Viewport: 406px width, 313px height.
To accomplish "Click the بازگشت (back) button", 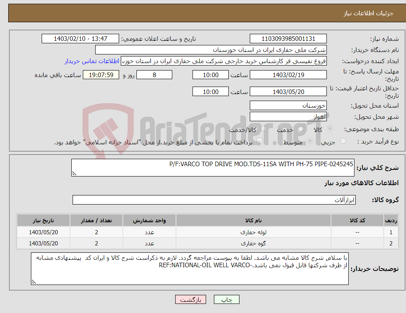I will 190,299.
